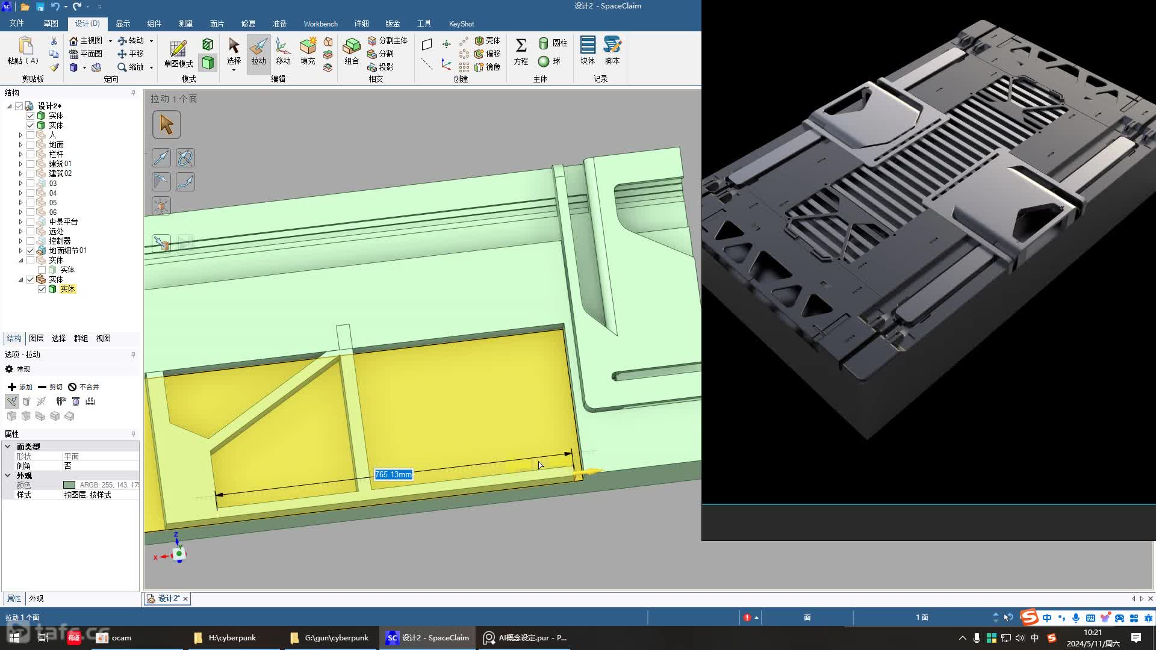Switch to the 图层 panel tab
1156x650 pixels.
tap(36, 338)
